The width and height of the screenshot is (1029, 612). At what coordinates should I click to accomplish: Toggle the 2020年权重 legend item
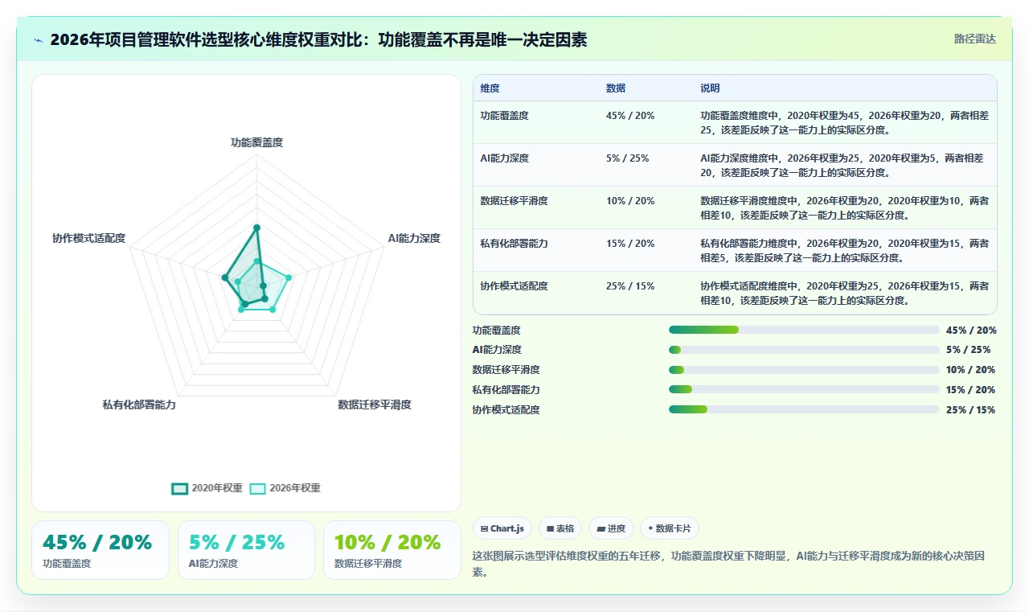(207, 488)
